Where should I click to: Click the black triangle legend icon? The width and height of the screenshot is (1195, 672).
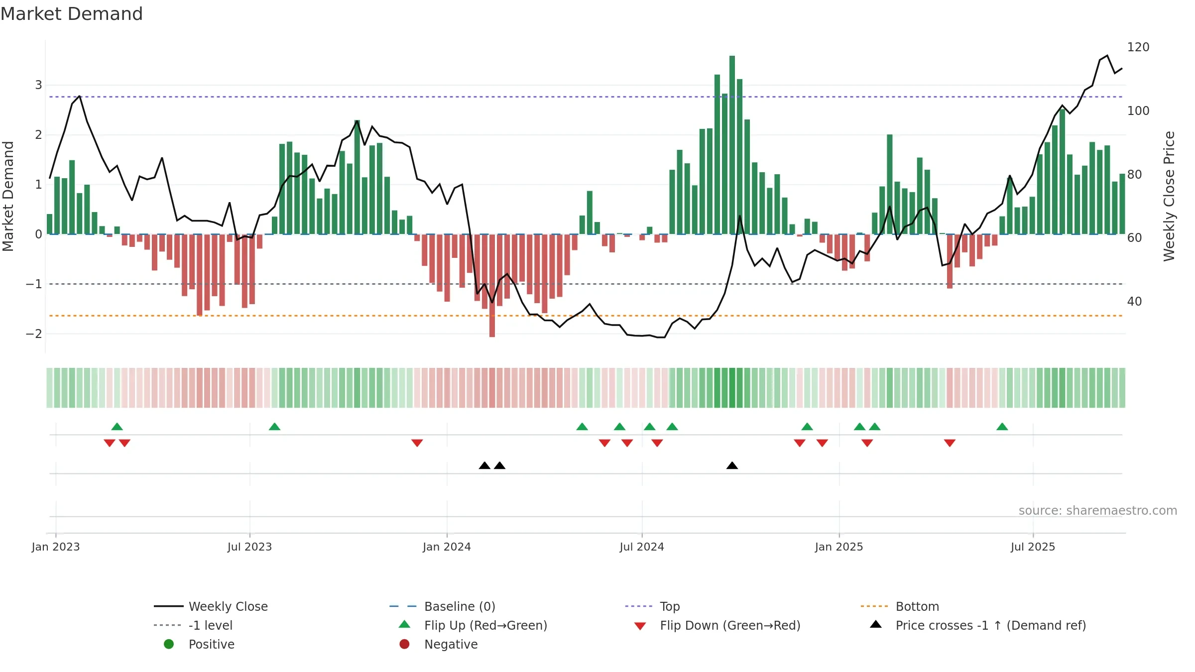pos(876,624)
